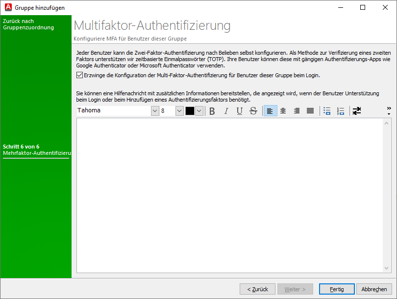
Task: Apply italic formatting
Action: pos(225,111)
